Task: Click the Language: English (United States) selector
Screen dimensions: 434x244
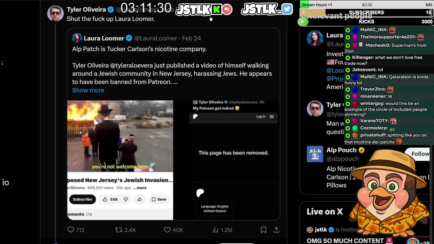Action: [215, 208]
